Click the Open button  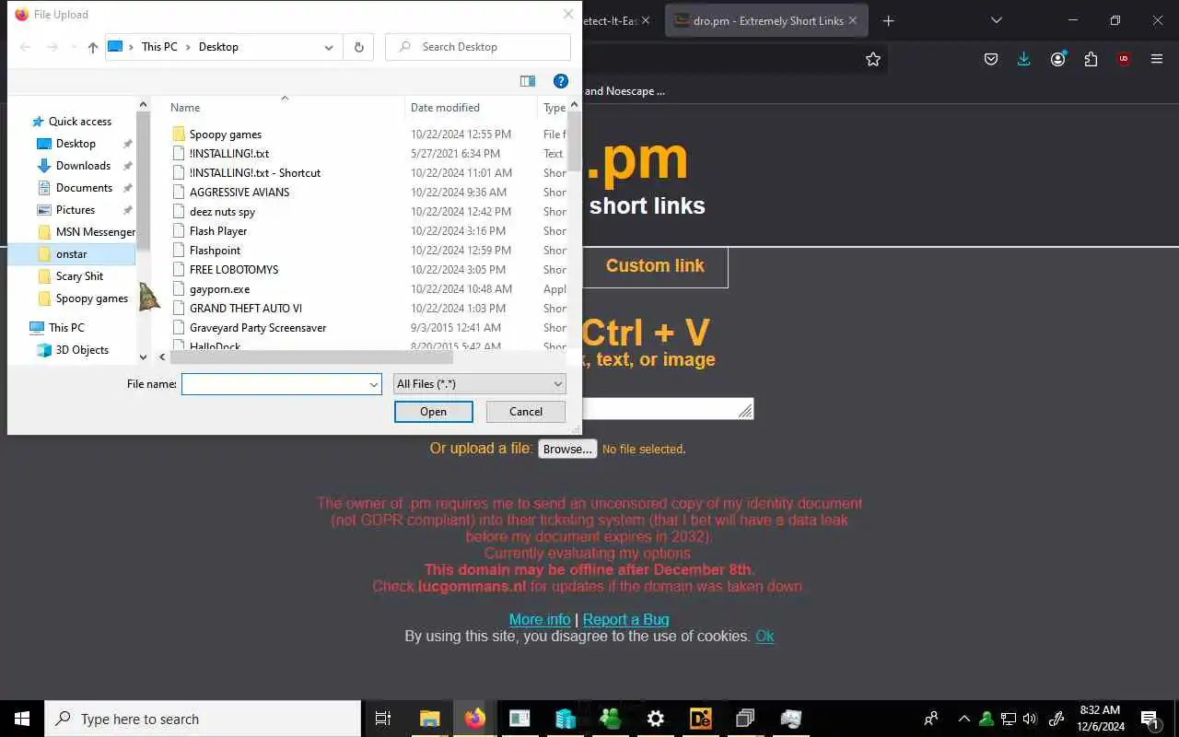click(433, 412)
